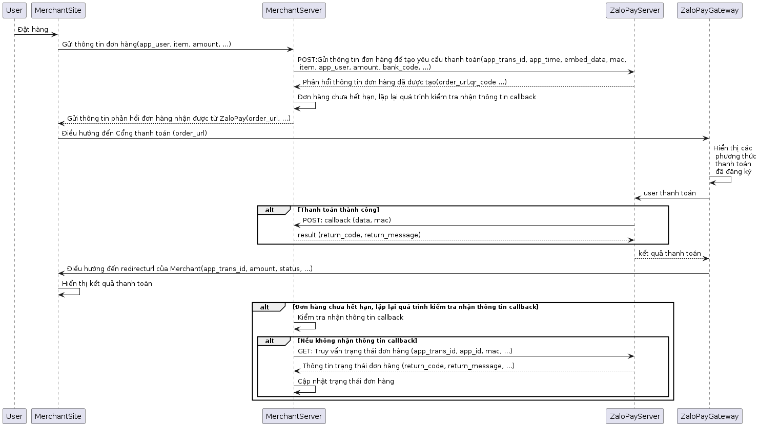The image size is (759, 426).
Task: Select 'result (return_code, return_message)' reply label
Action: pyautogui.click(x=359, y=235)
